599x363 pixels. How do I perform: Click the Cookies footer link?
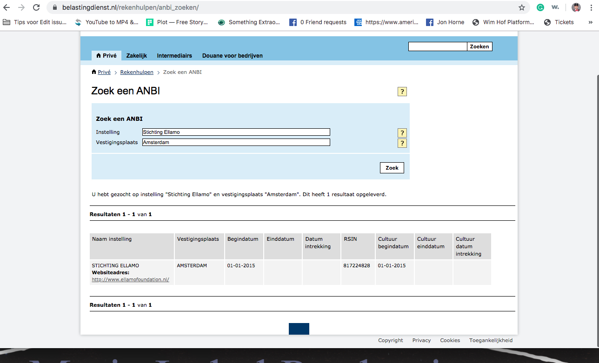(x=450, y=340)
